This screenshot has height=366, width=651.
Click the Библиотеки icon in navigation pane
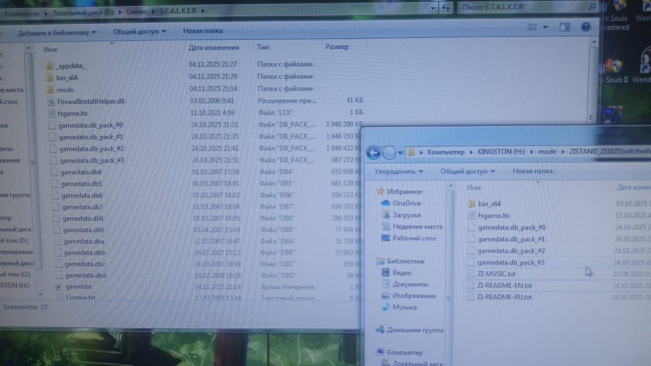(x=380, y=261)
